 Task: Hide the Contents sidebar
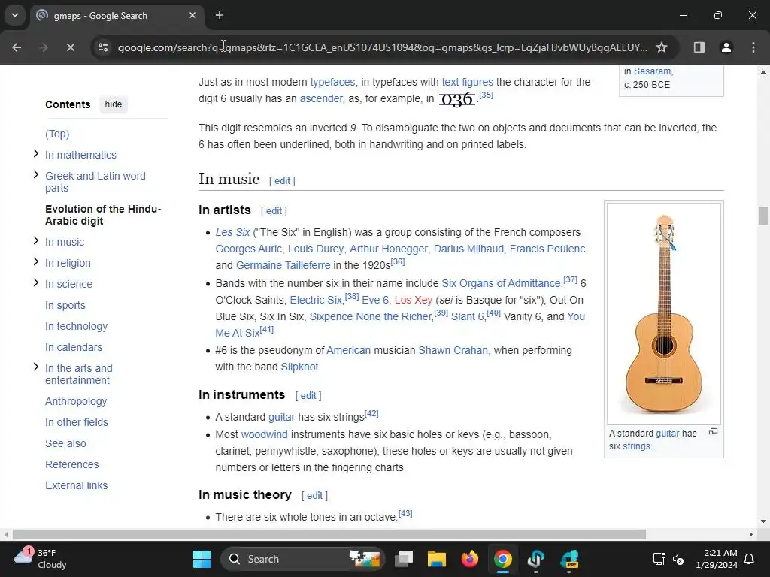pos(114,104)
